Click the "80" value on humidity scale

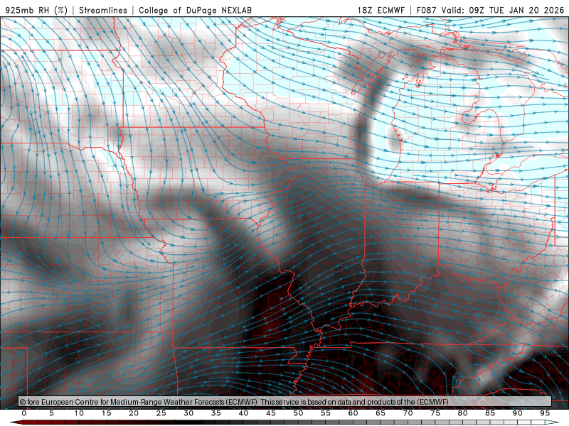pos(463,413)
